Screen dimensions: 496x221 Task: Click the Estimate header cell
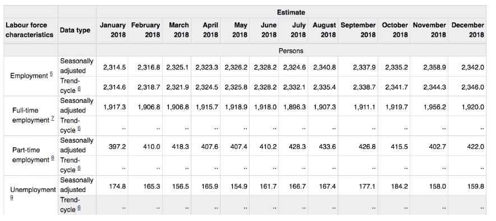(x=291, y=12)
